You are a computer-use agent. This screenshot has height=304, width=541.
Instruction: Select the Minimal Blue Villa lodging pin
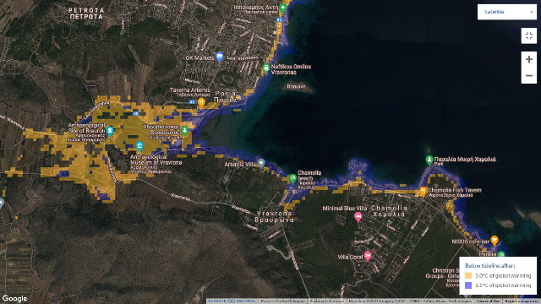tap(358, 217)
